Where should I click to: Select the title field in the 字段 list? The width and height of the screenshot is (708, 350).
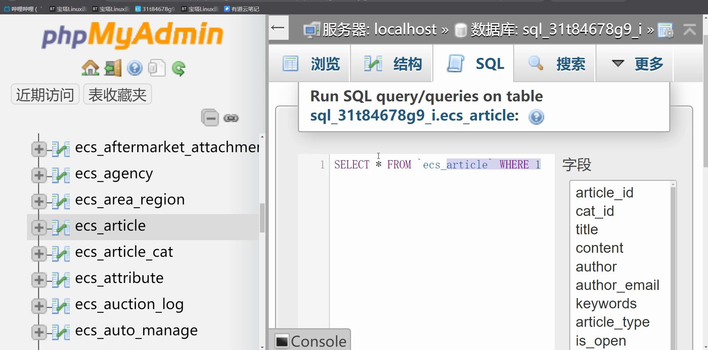(x=587, y=229)
